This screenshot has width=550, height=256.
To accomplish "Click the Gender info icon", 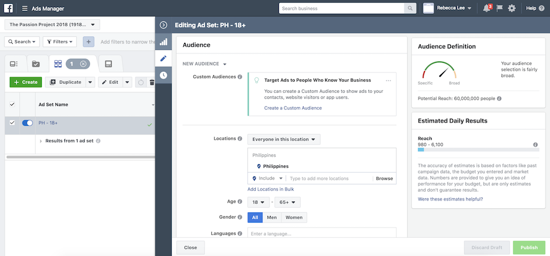I will pyautogui.click(x=240, y=217).
